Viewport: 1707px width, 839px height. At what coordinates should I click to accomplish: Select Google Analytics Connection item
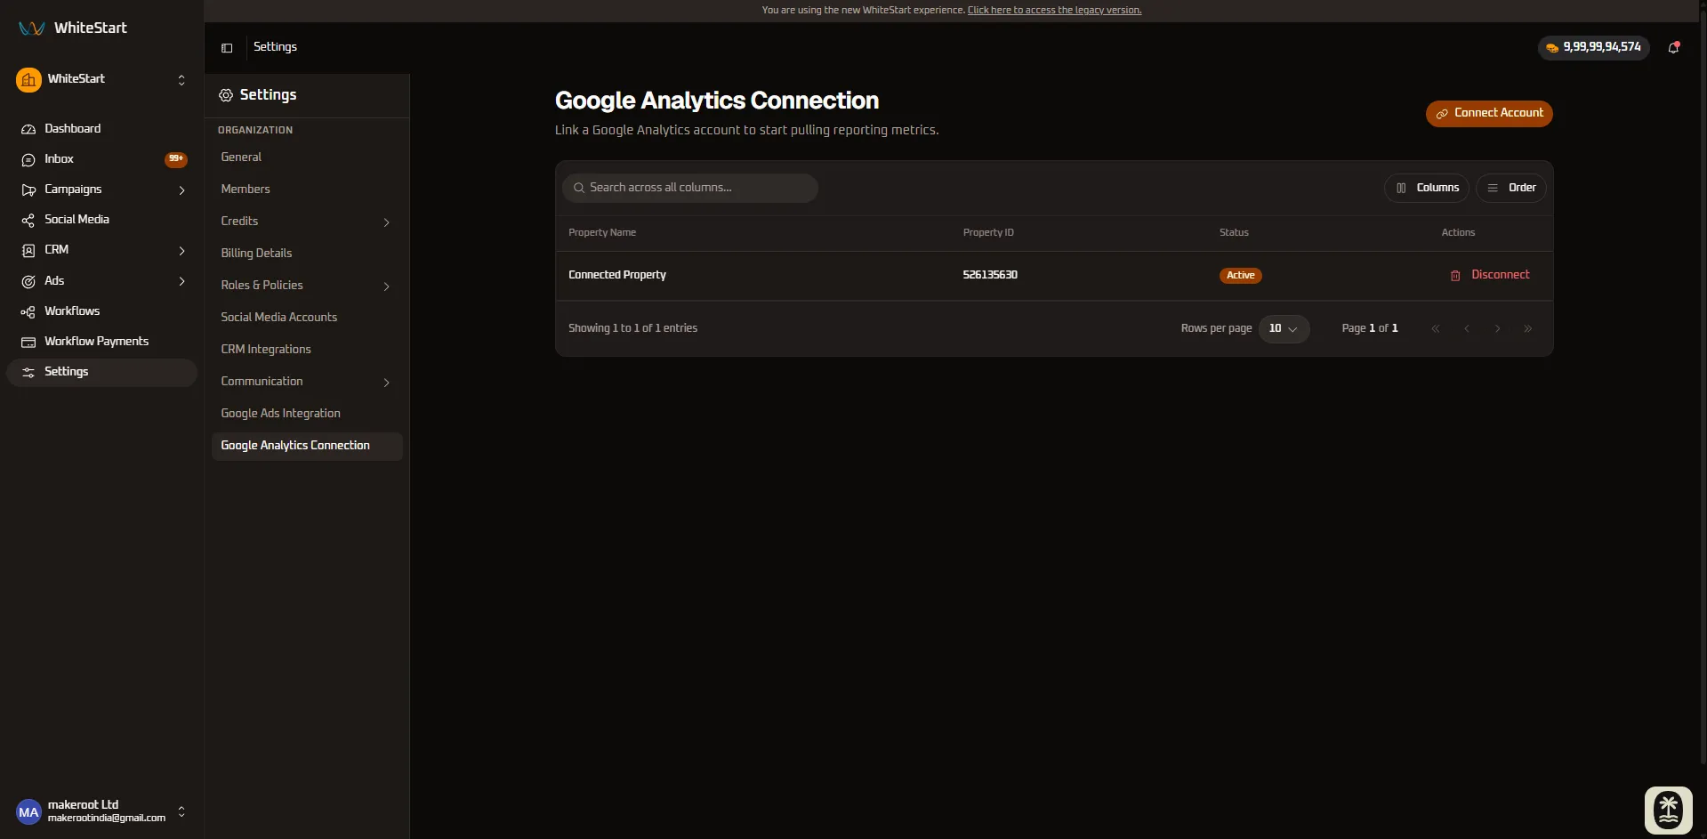tap(307, 446)
